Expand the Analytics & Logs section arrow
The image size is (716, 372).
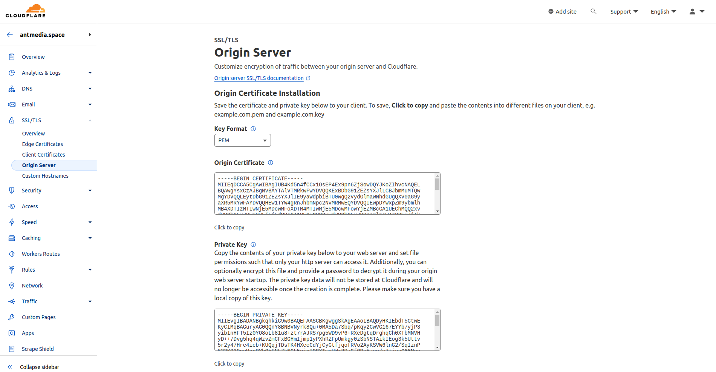pos(90,73)
